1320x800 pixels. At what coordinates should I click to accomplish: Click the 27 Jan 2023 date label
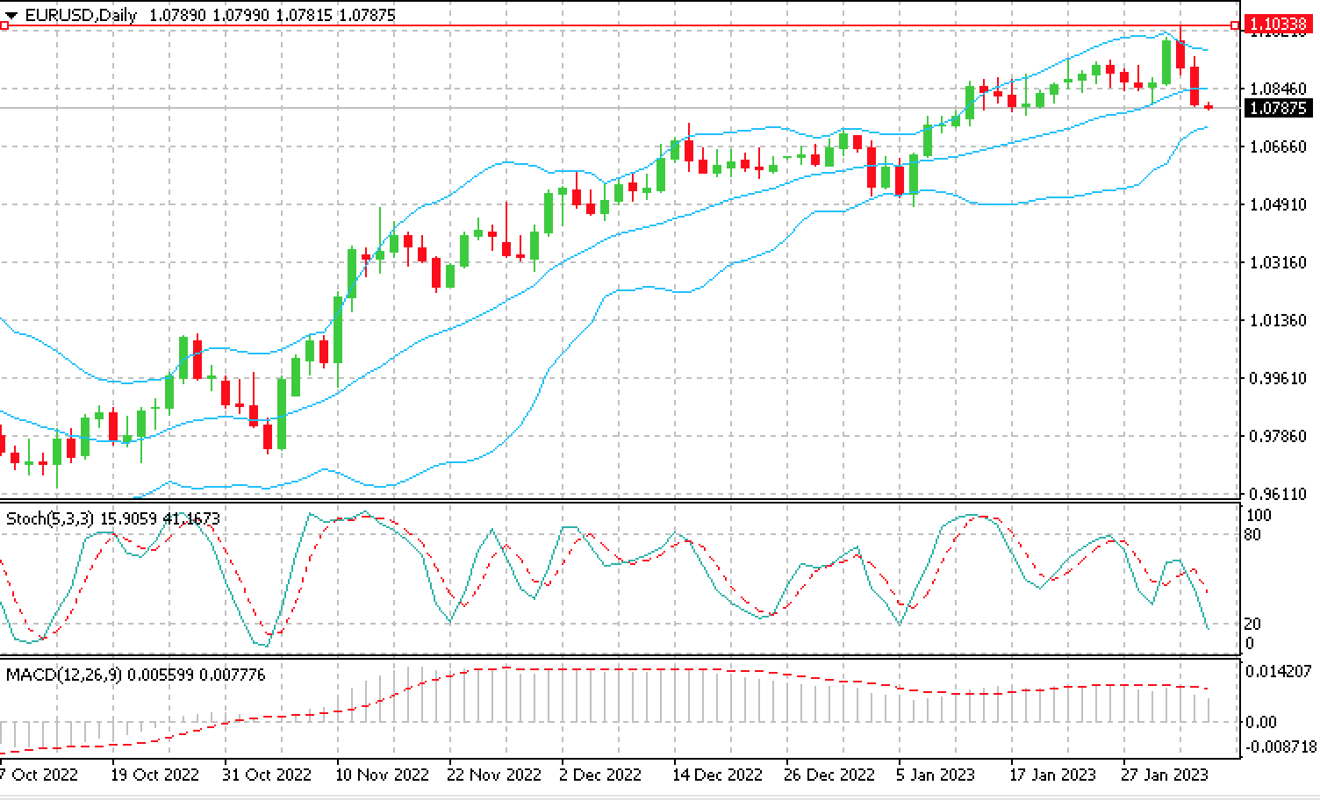pos(1166,775)
